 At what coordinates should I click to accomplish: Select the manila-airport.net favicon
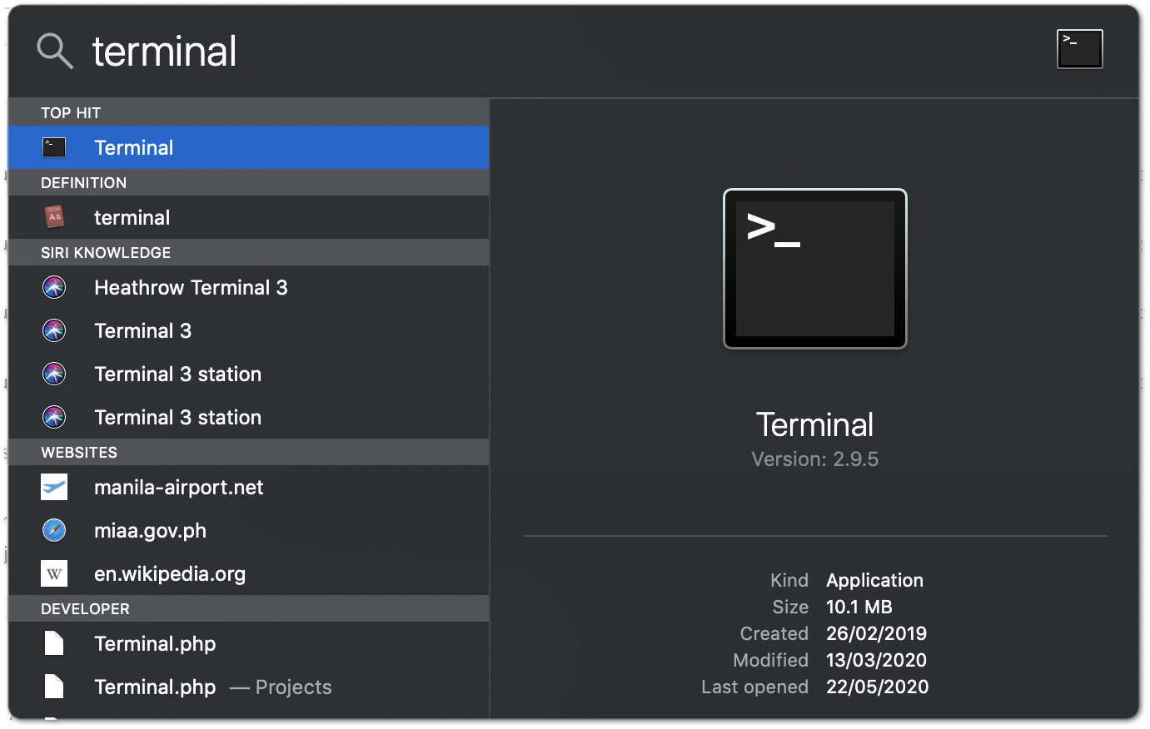(53, 487)
